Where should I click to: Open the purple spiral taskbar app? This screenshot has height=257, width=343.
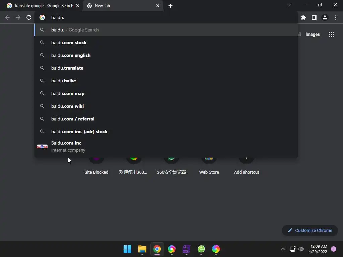[x=186, y=249]
